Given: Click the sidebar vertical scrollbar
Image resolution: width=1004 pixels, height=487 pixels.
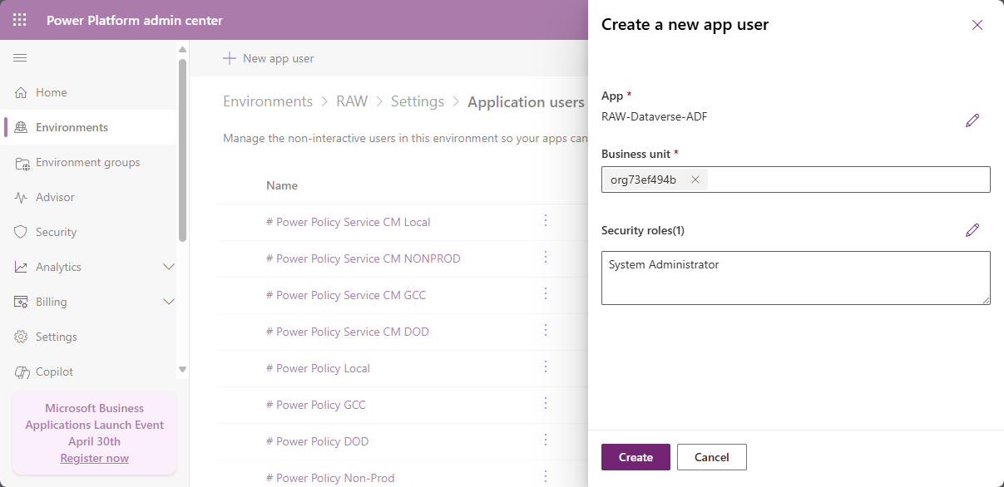Looking at the screenshot, I should pos(182,150).
